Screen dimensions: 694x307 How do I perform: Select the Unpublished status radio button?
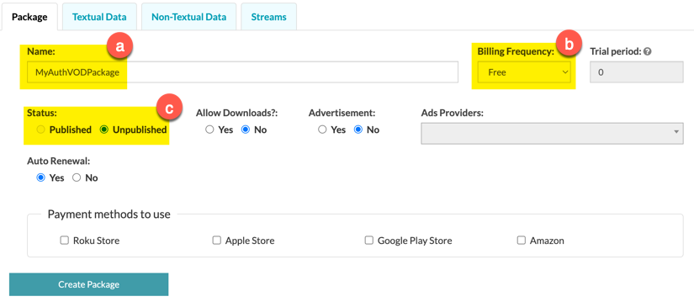[104, 130]
